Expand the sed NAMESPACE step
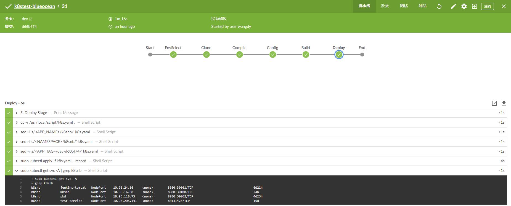 coord(17,142)
